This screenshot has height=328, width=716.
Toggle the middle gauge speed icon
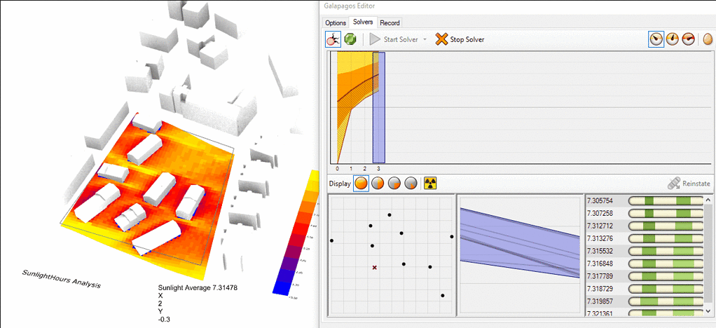(x=673, y=39)
